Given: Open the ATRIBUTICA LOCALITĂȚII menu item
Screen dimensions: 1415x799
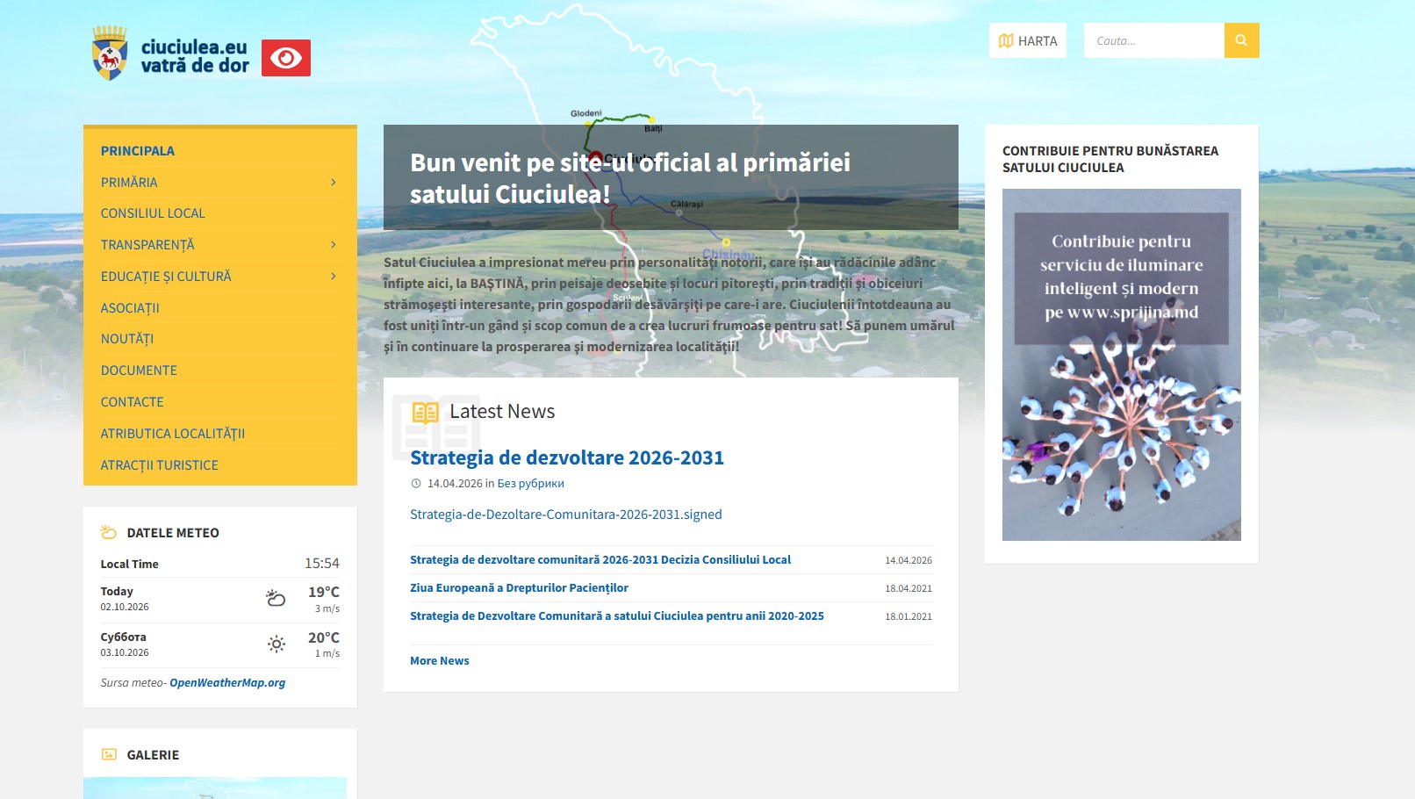Looking at the screenshot, I should coord(173,434).
